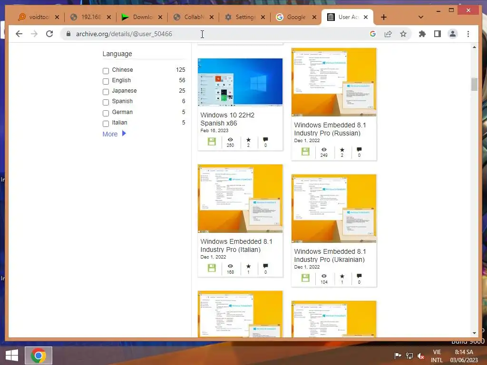Click favorites star on Russian card
Screen dimensions: 487x365
click(342, 150)
